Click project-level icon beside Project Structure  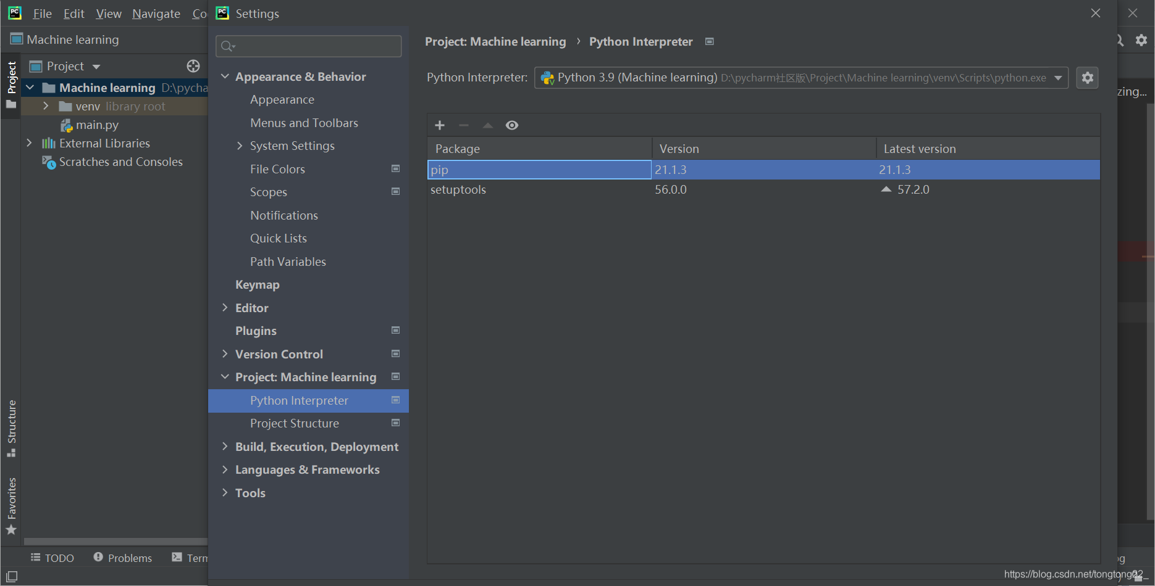click(x=396, y=423)
